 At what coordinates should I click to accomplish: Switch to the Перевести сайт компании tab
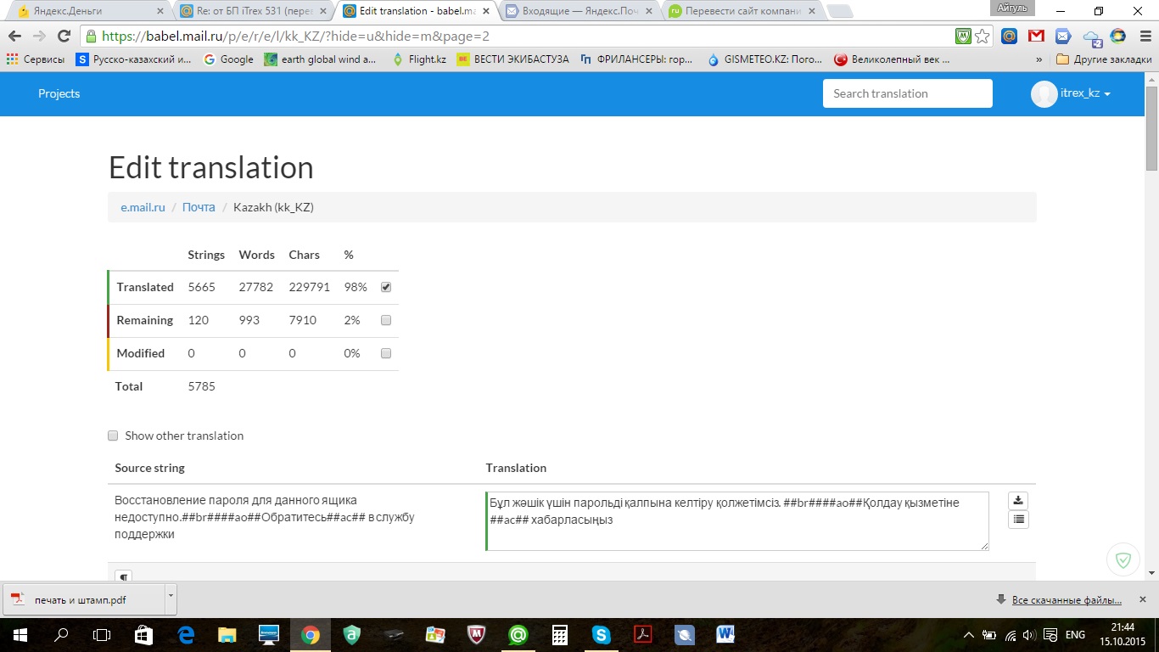(x=740, y=11)
